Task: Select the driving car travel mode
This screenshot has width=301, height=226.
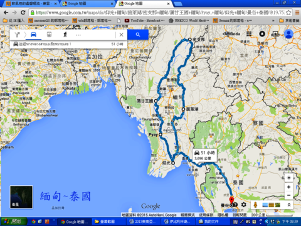Action: [x=33, y=35]
